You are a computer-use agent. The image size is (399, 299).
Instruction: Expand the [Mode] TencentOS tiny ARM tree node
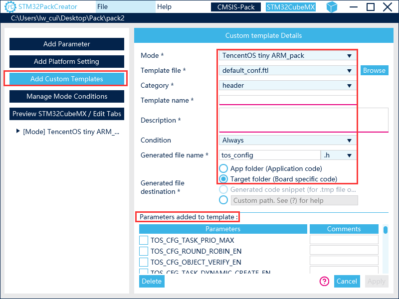coord(18,131)
